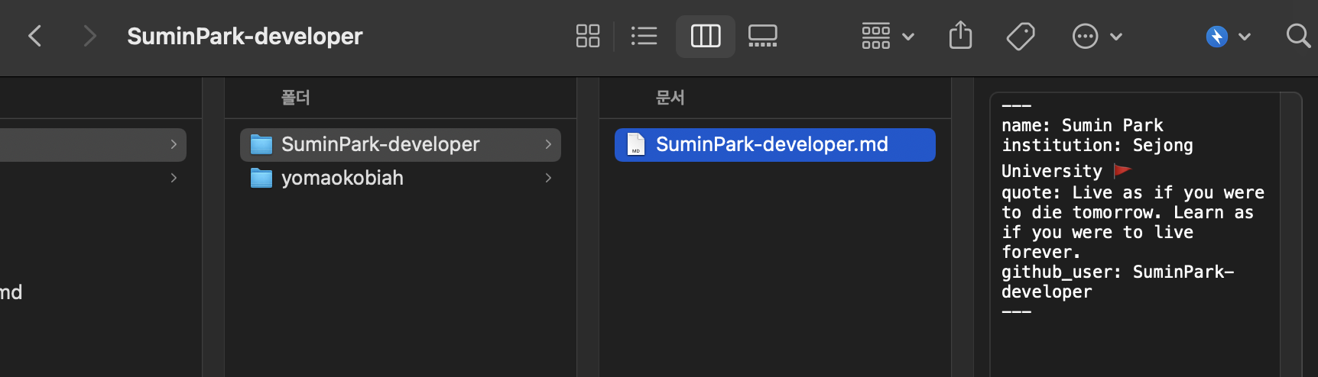Open the Group By grid menu

887,36
